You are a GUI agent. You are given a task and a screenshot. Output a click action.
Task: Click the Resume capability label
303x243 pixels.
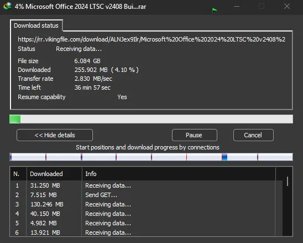[x=41, y=97]
